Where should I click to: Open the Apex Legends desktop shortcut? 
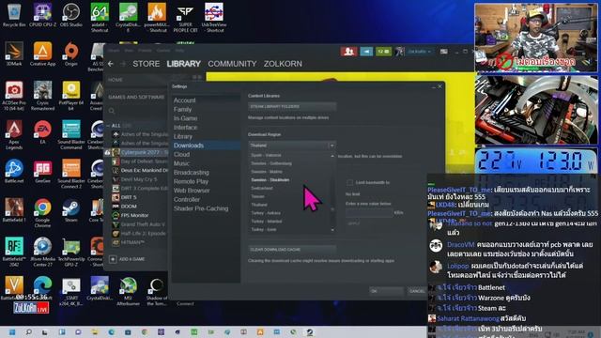point(14,135)
